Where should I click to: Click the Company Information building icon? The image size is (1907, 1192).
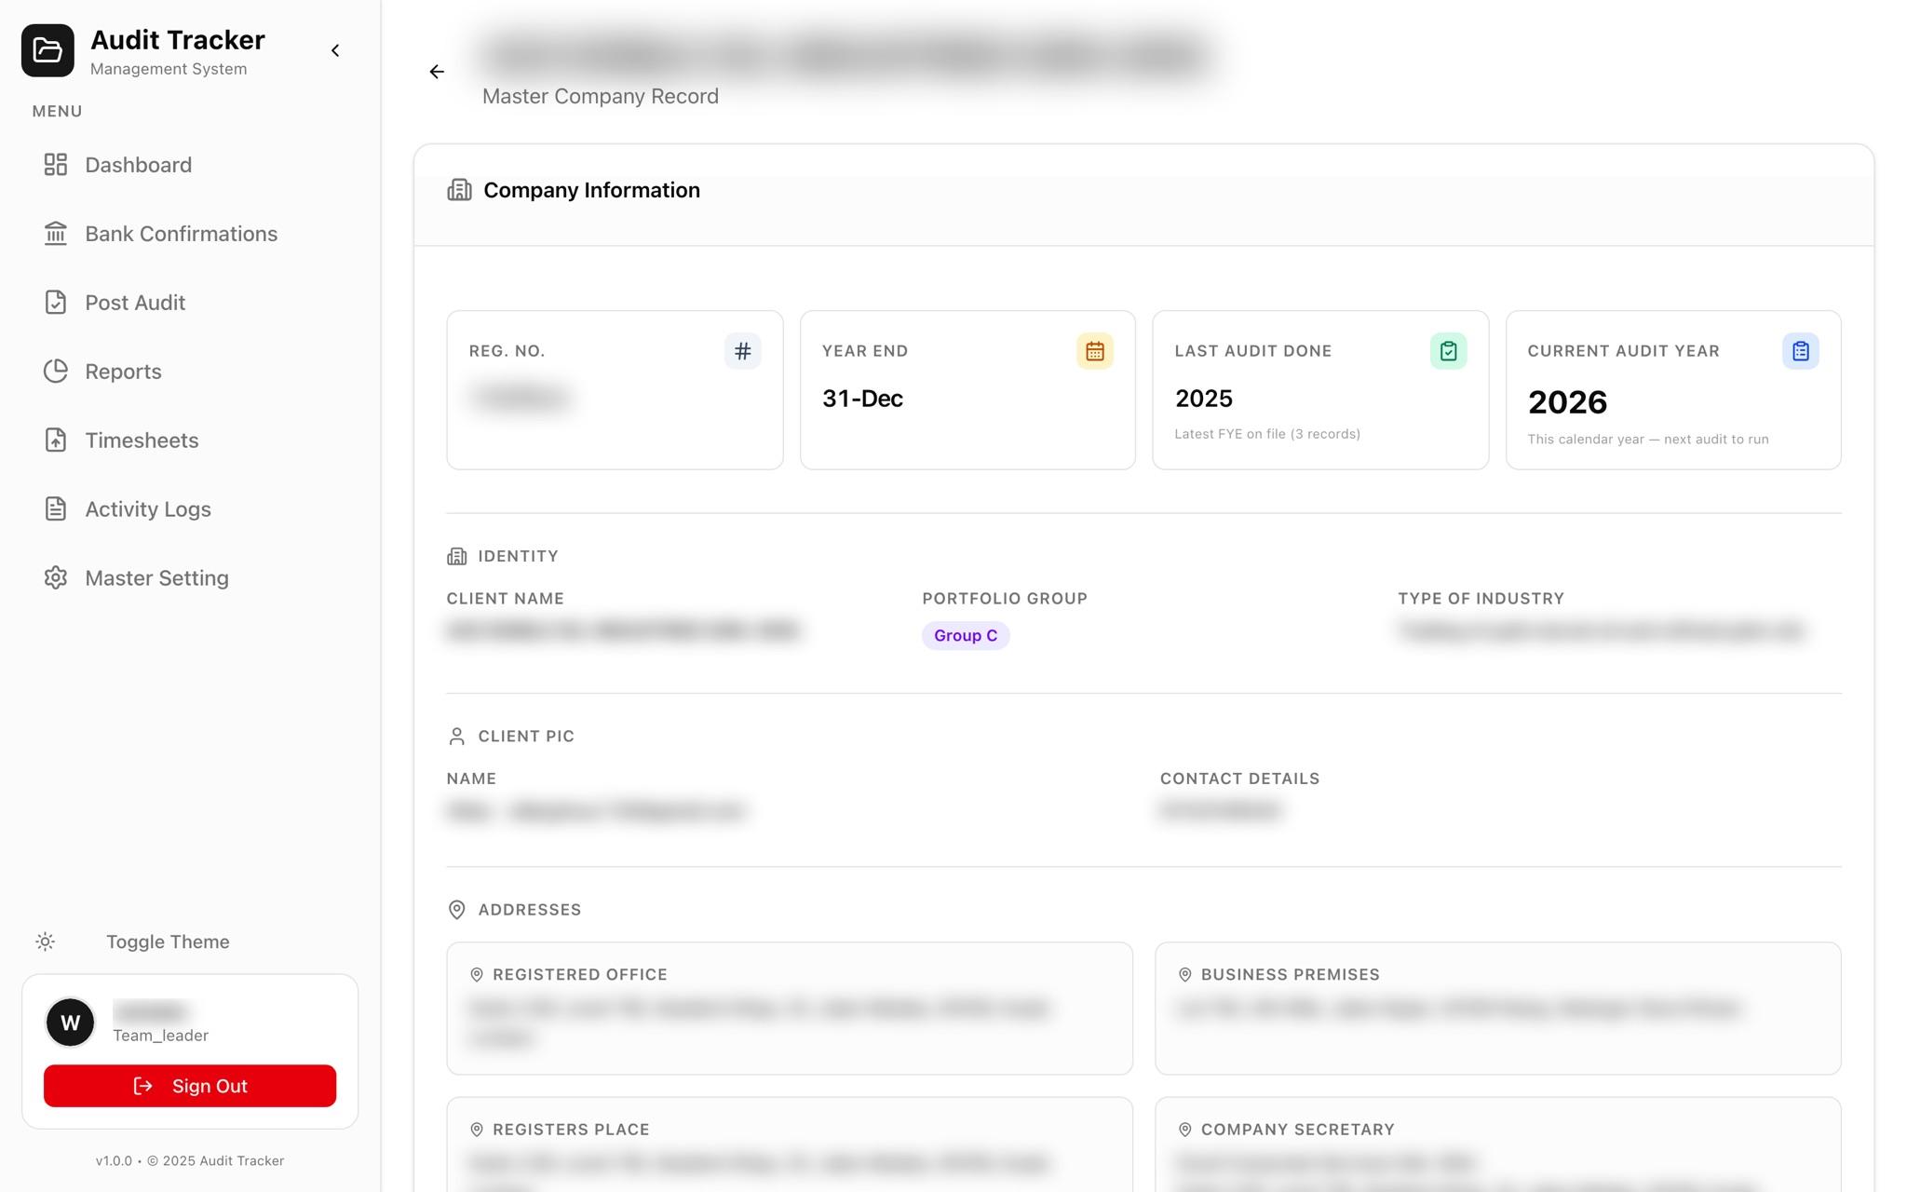click(x=459, y=190)
